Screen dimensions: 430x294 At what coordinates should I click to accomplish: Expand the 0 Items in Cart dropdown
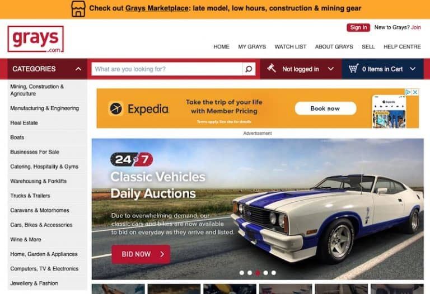(x=413, y=69)
